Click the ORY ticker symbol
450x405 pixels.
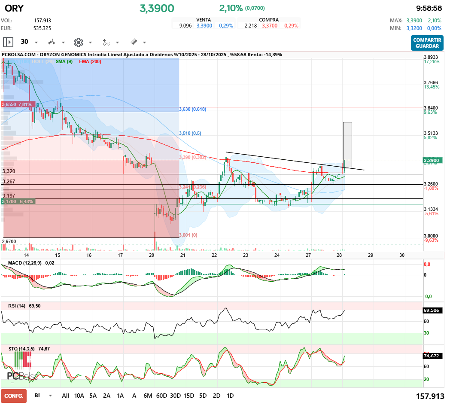pyautogui.click(x=14, y=8)
